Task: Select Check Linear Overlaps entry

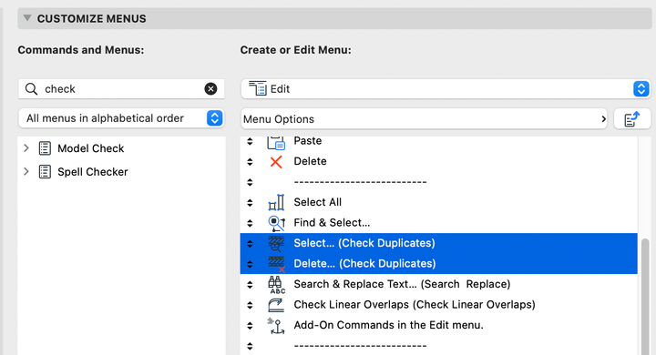Action: coord(415,304)
